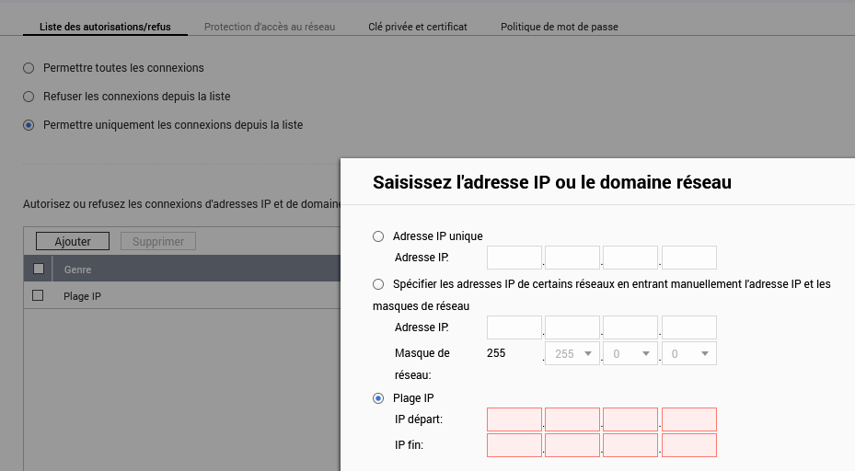Open 'Protection d'accès au réseau' tab
855x471 pixels.
coord(269,27)
